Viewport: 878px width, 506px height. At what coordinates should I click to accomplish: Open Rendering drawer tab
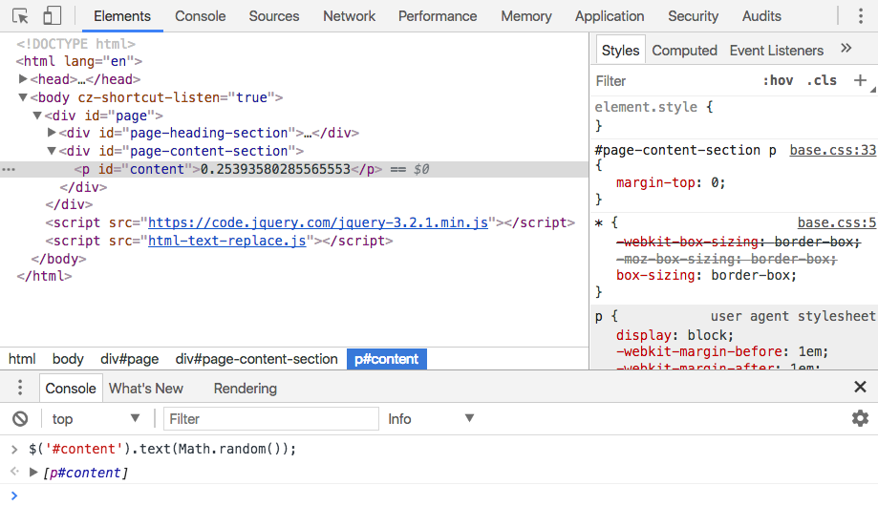pos(246,388)
